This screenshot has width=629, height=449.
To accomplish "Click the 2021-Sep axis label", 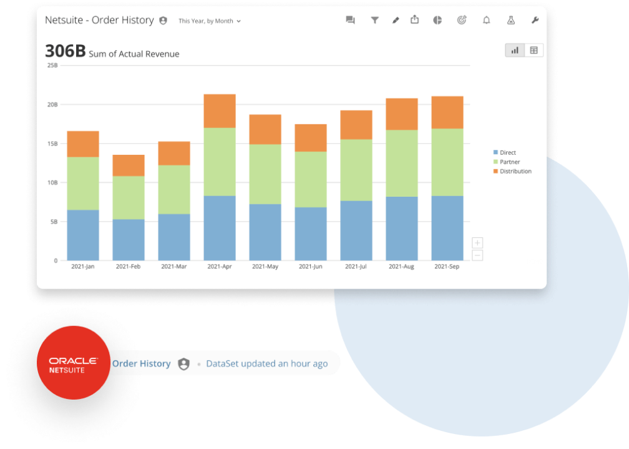I will pyautogui.click(x=447, y=266).
